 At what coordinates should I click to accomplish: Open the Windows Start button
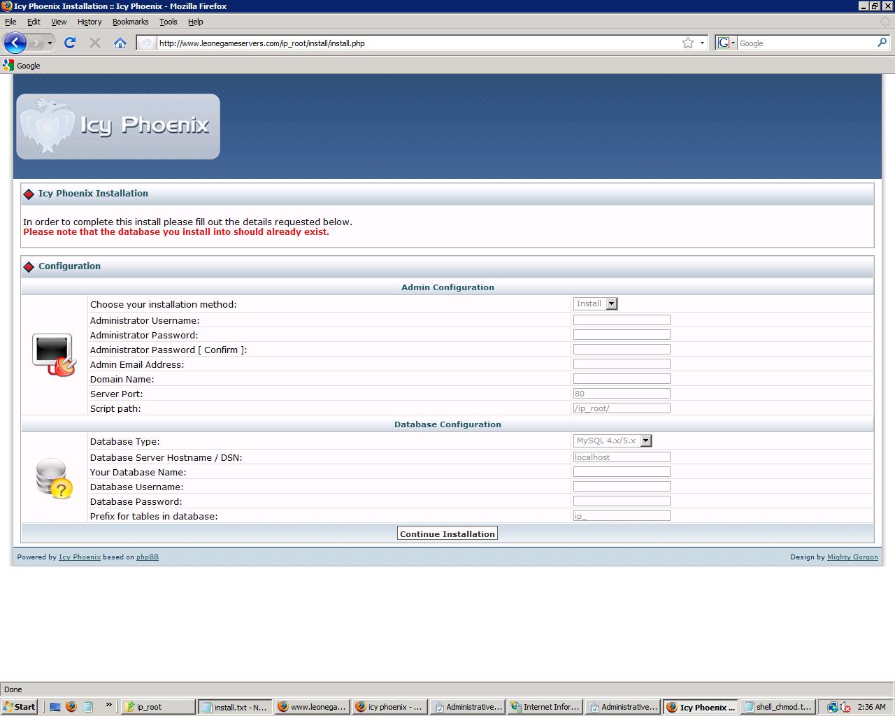[20, 707]
